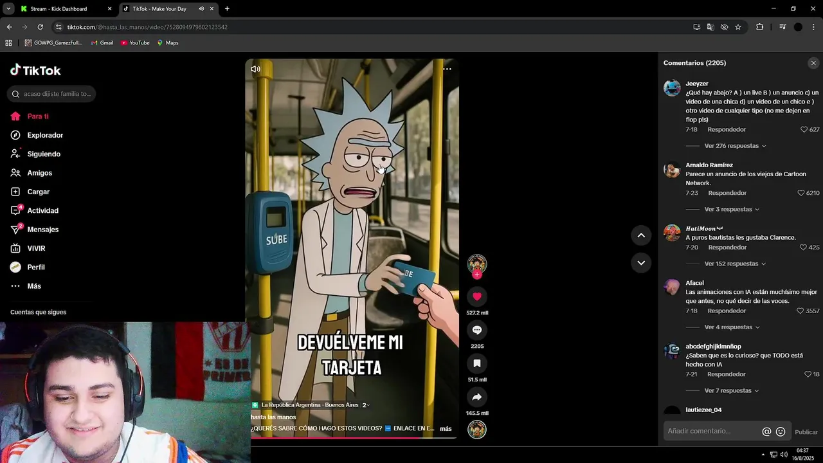Screen dimensions: 823x463
Task: Open Chrome three-dots menu
Action: click(x=814, y=27)
